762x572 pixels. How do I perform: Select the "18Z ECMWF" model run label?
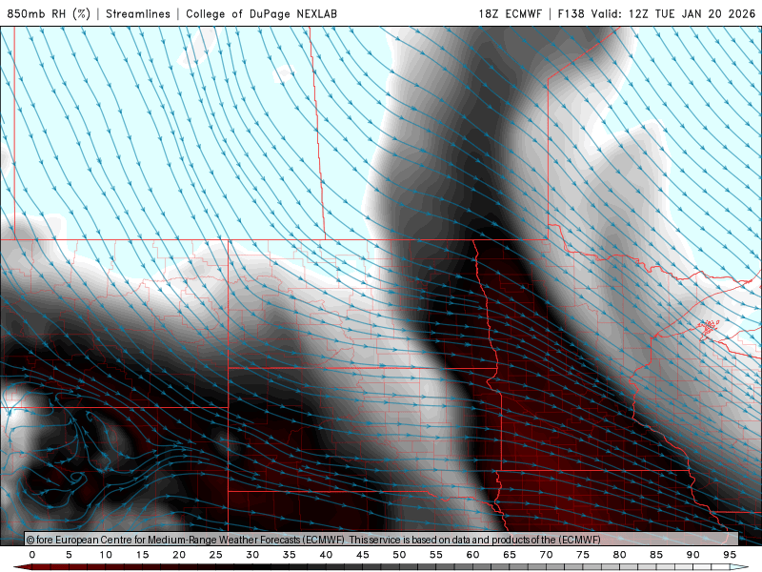click(x=511, y=13)
